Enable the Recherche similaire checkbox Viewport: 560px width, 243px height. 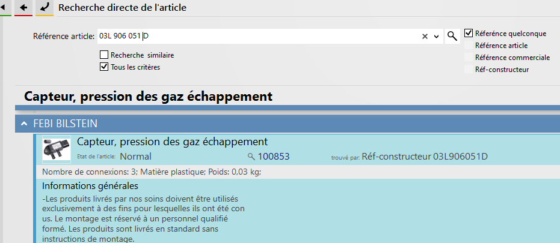(104, 55)
